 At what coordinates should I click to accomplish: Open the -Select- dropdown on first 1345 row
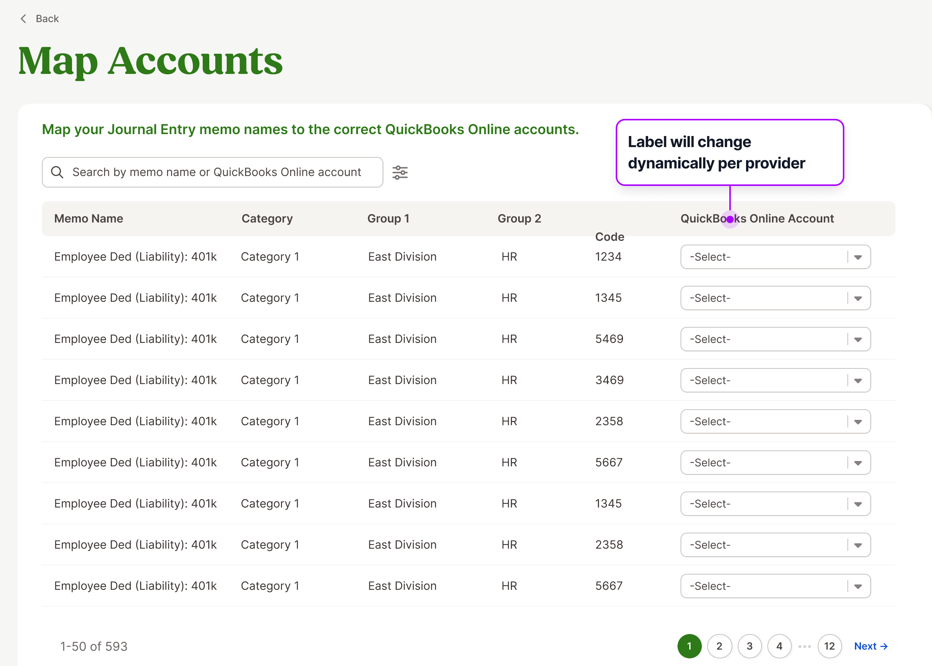(x=775, y=298)
